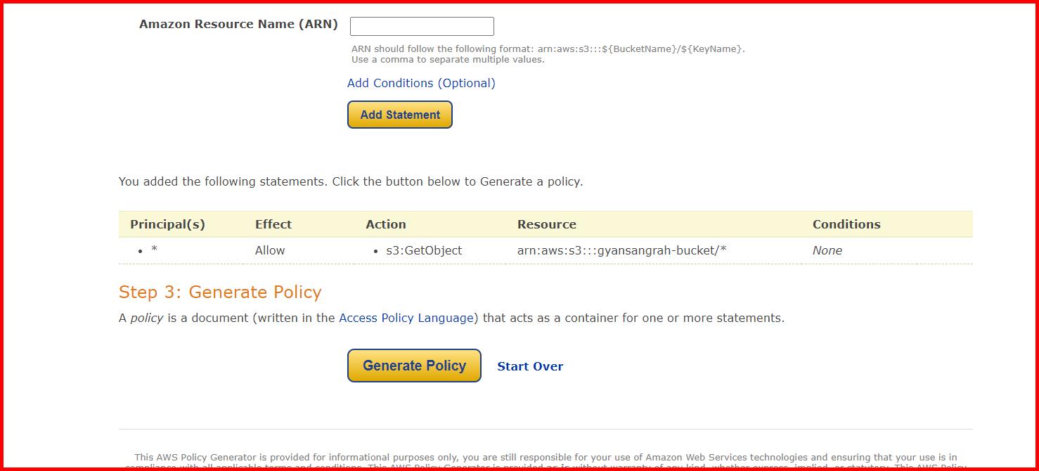Click the Effect column header

coord(273,224)
